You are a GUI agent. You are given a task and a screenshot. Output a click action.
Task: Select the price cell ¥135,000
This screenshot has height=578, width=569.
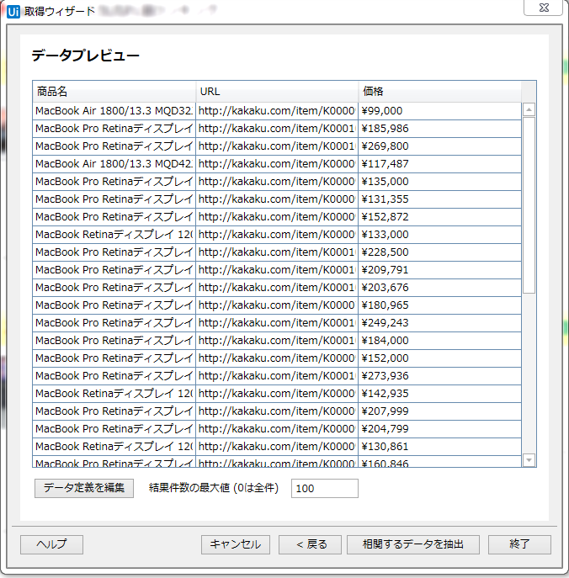[440, 182]
